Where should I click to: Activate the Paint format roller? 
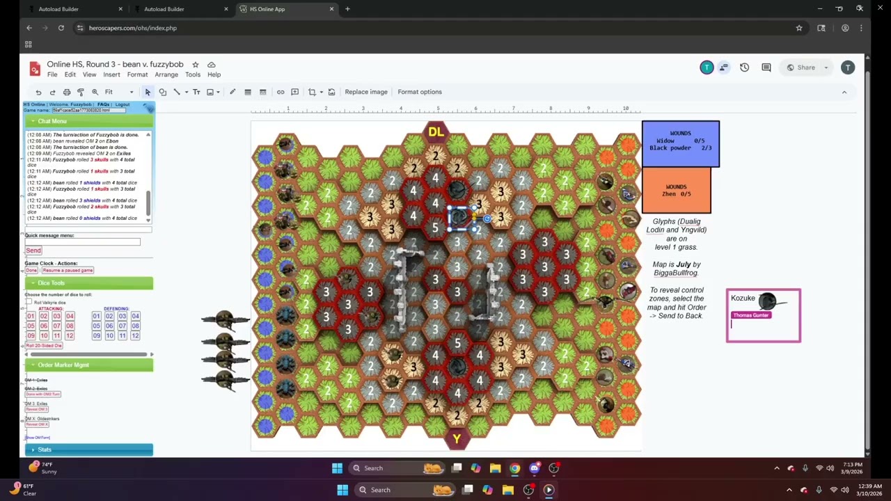(81, 92)
